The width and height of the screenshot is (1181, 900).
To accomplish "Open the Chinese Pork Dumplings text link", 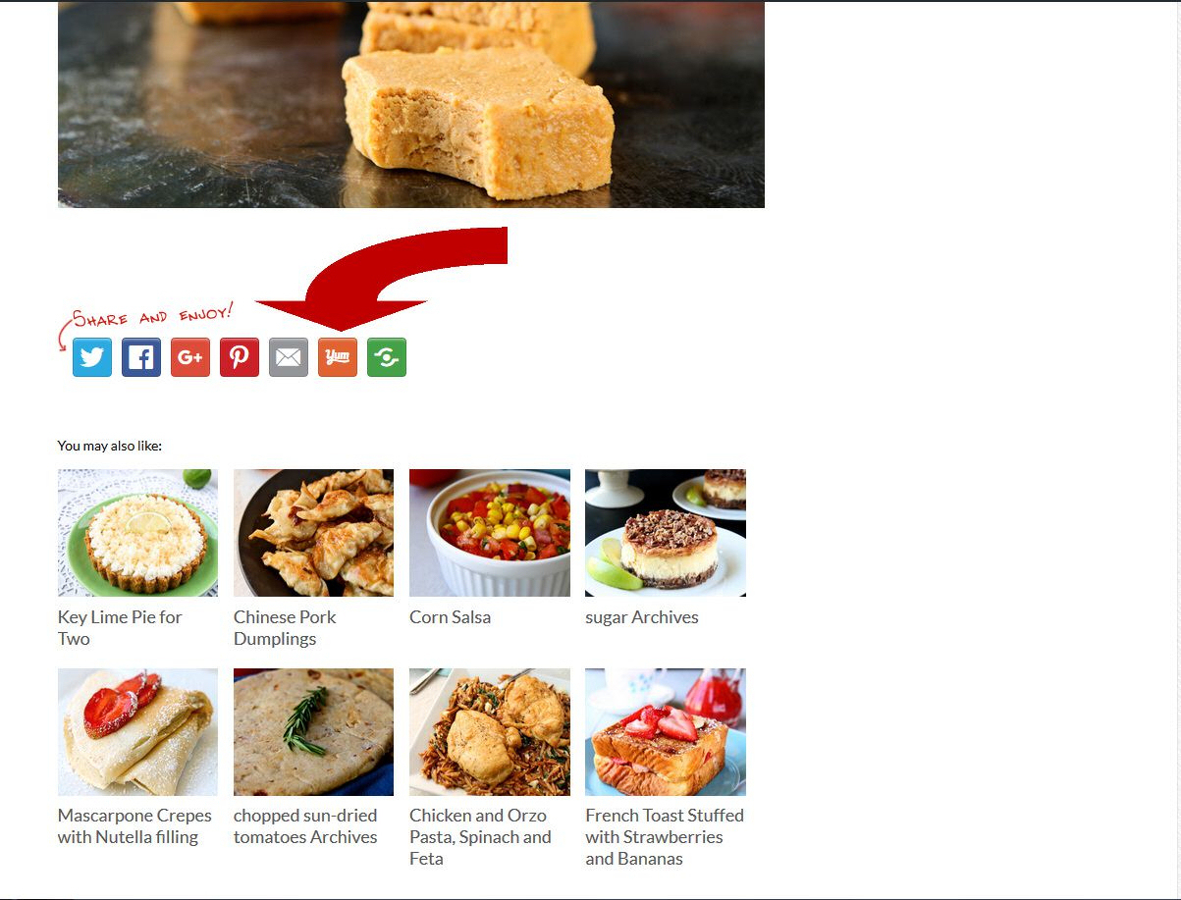I will point(285,628).
